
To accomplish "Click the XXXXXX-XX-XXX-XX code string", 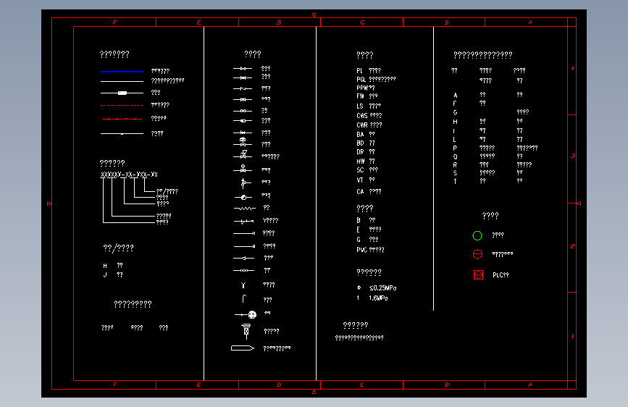I will [129, 175].
